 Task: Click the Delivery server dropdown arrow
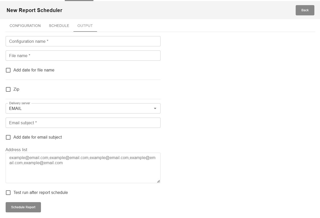coord(155,108)
